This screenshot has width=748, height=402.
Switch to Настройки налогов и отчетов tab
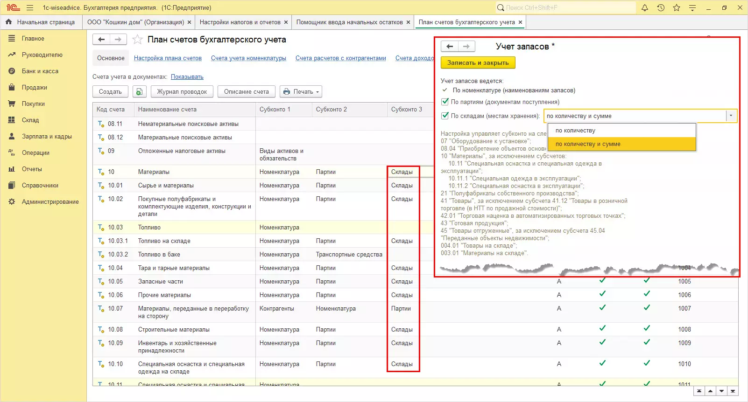240,22
